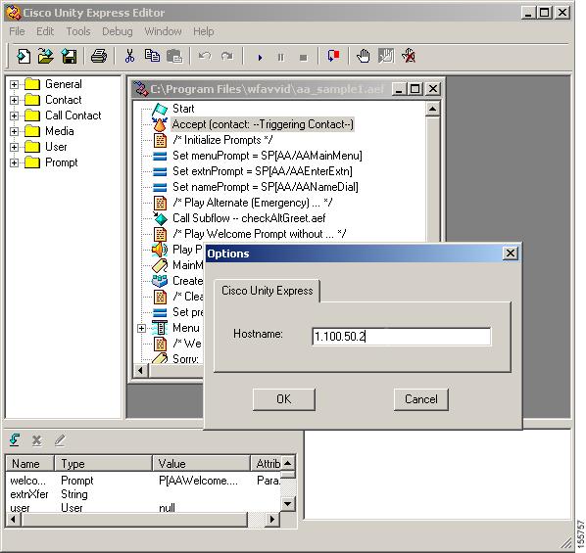This screenshot has height=553, width=586.
Task: Click the delete variable X icon
Action: click(36, 440)
